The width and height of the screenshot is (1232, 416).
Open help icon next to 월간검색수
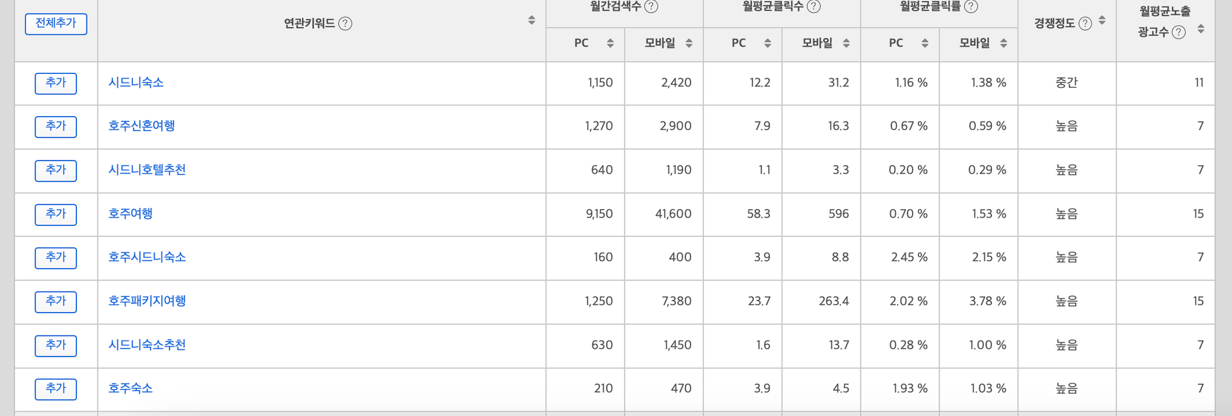point(651,7)
